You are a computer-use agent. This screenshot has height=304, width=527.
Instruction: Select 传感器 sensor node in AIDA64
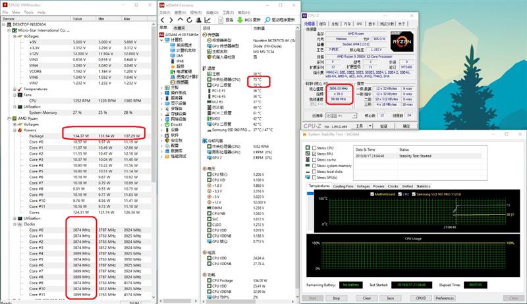[182, 82]
